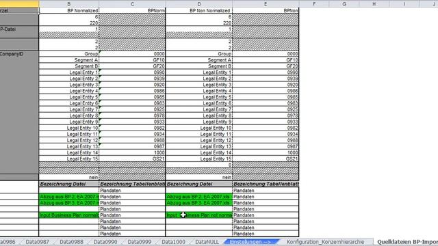Switch to the Quelldateien BP-Import sheet tab
The image size is (438, 246).
(407, 242)
